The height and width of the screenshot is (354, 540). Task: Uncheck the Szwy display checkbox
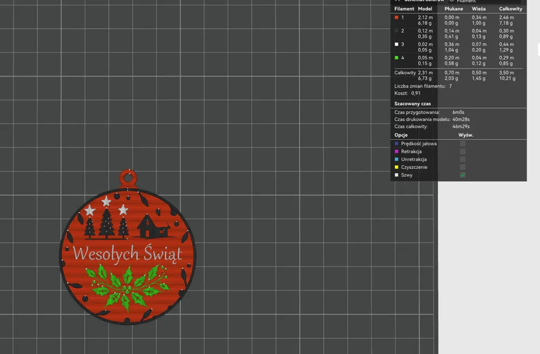tap(463, 175)
